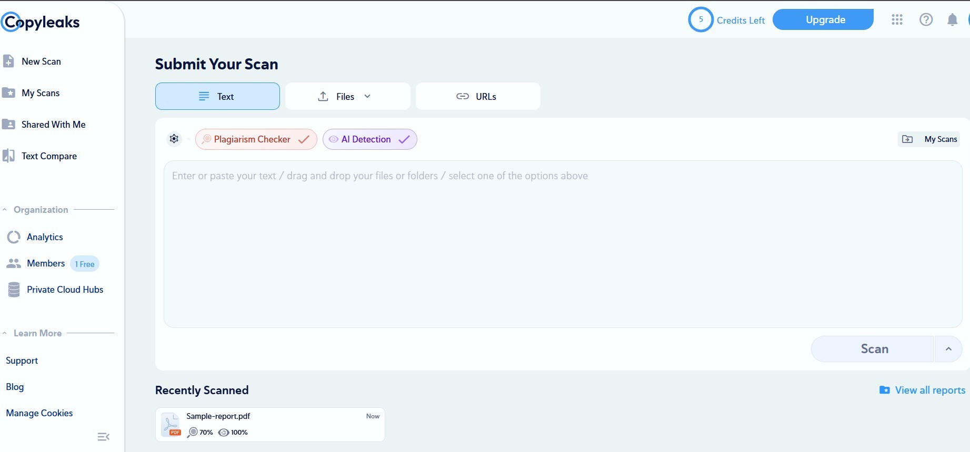Click the Private Cloud Hubs database icon
The height and width of the screenshot is (452, 970).
pyautogui.click(x=14, y=290)
